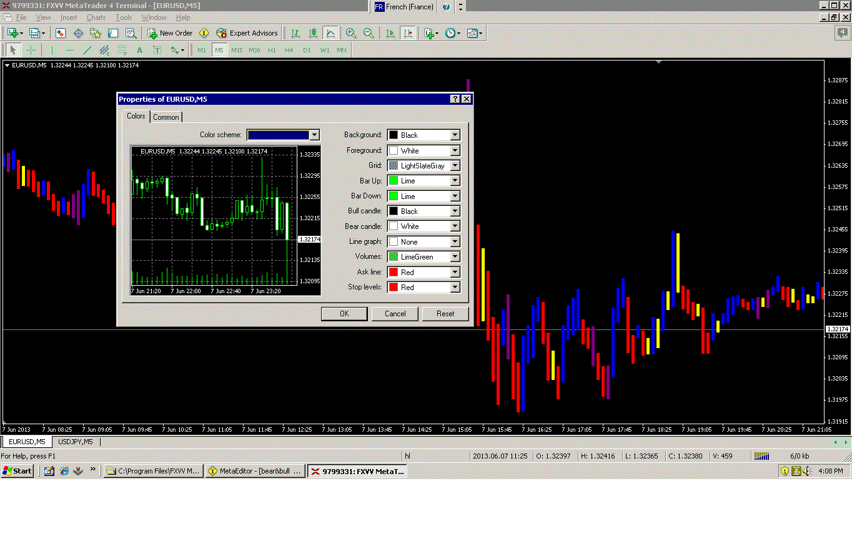This screenshot has width=852, height=539.
Task: Open the Windows Start button
Action: pyautogui.click(x=17, y=471)
